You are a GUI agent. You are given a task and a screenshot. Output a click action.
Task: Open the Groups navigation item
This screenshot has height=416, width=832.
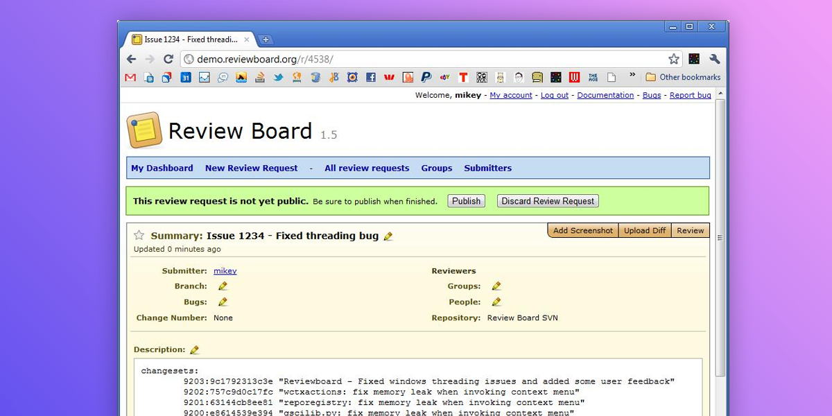(437, 168)
